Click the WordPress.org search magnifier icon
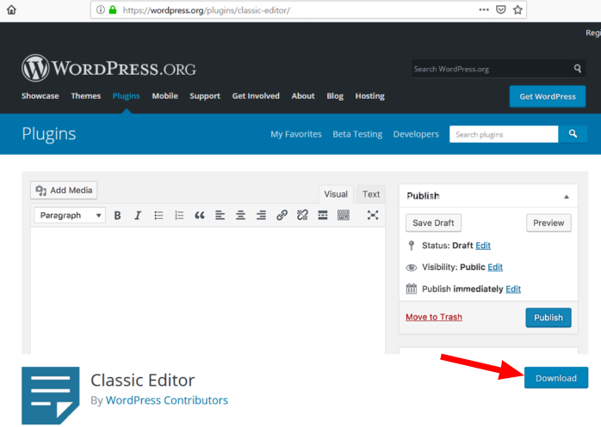 578,69
